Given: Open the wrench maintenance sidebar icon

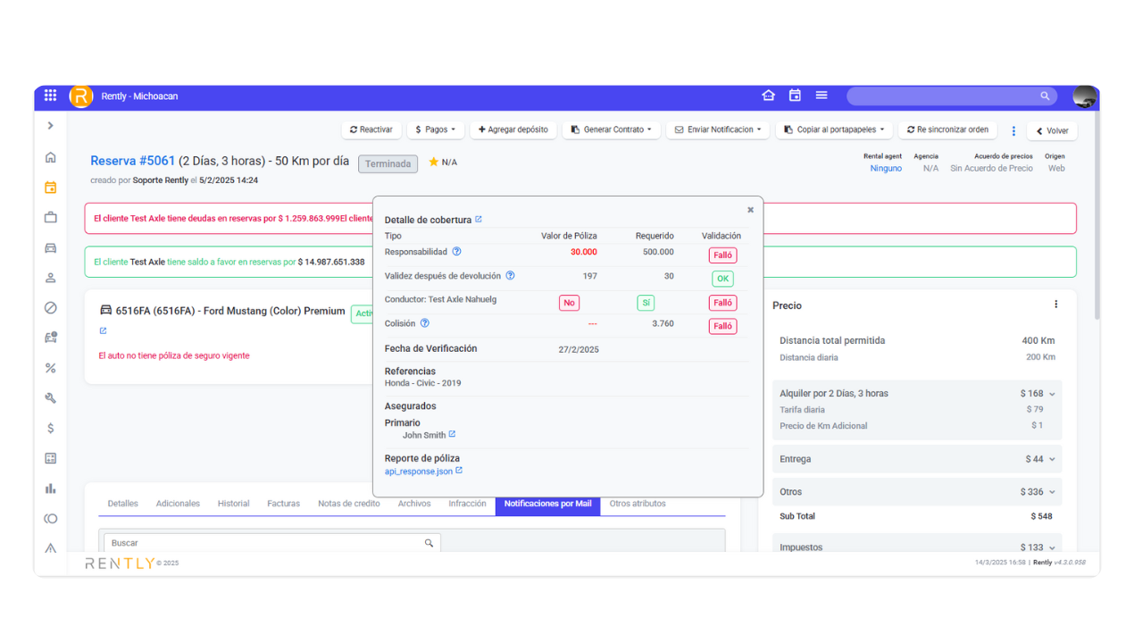Looking at the screenshot, I should pyautogui.click(x=51, y=398).
